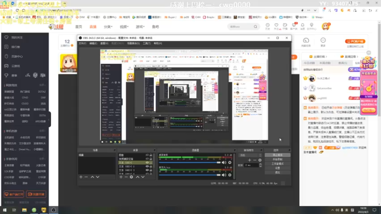Screen dimensions: 381x214
Task: Open OBS Studio icon on Windows taskbar
Action: point(53,210)
